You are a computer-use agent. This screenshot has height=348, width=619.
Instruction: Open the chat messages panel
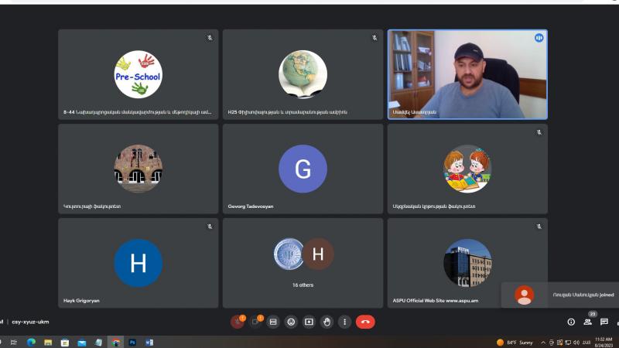point(604,322)
